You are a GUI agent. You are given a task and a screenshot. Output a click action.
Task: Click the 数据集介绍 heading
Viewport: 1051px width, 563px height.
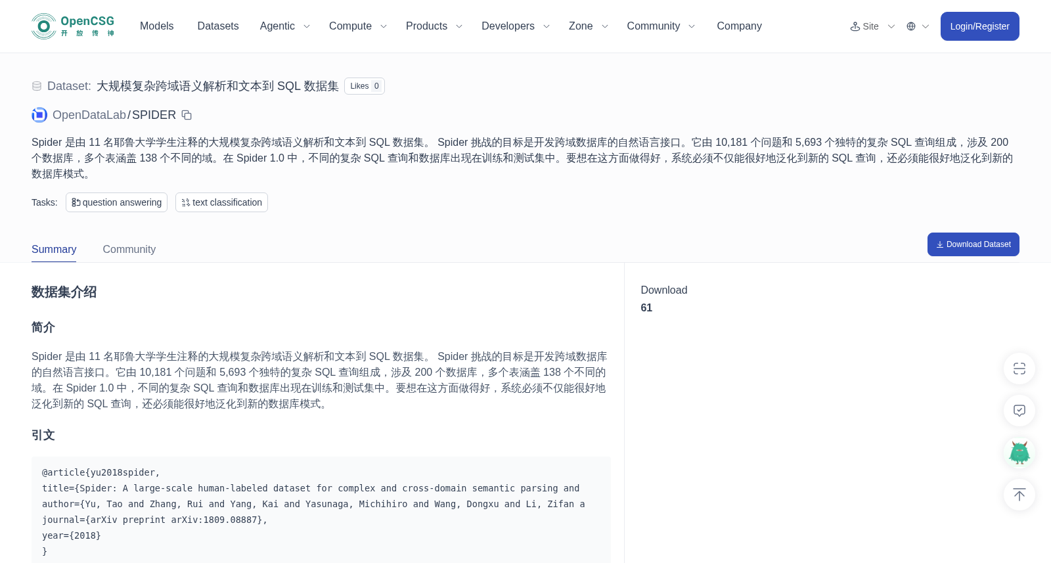64,292
